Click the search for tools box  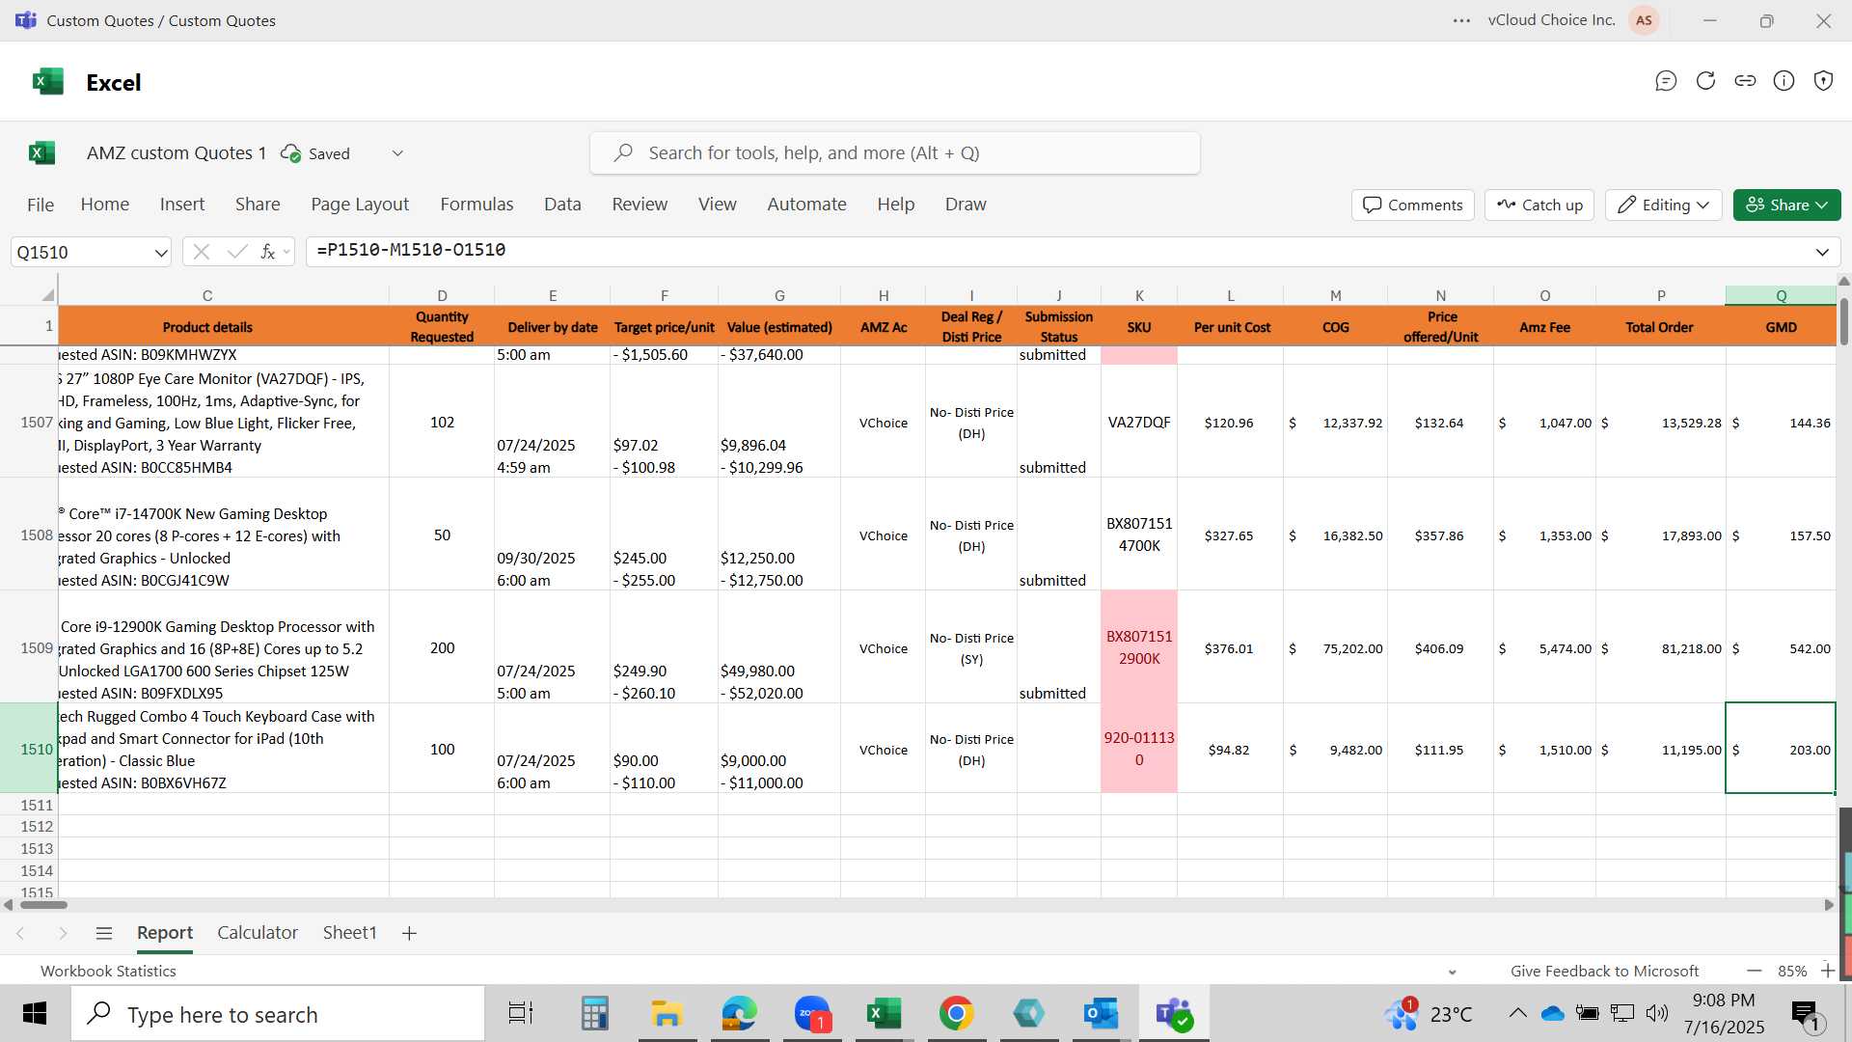point(894,153)
